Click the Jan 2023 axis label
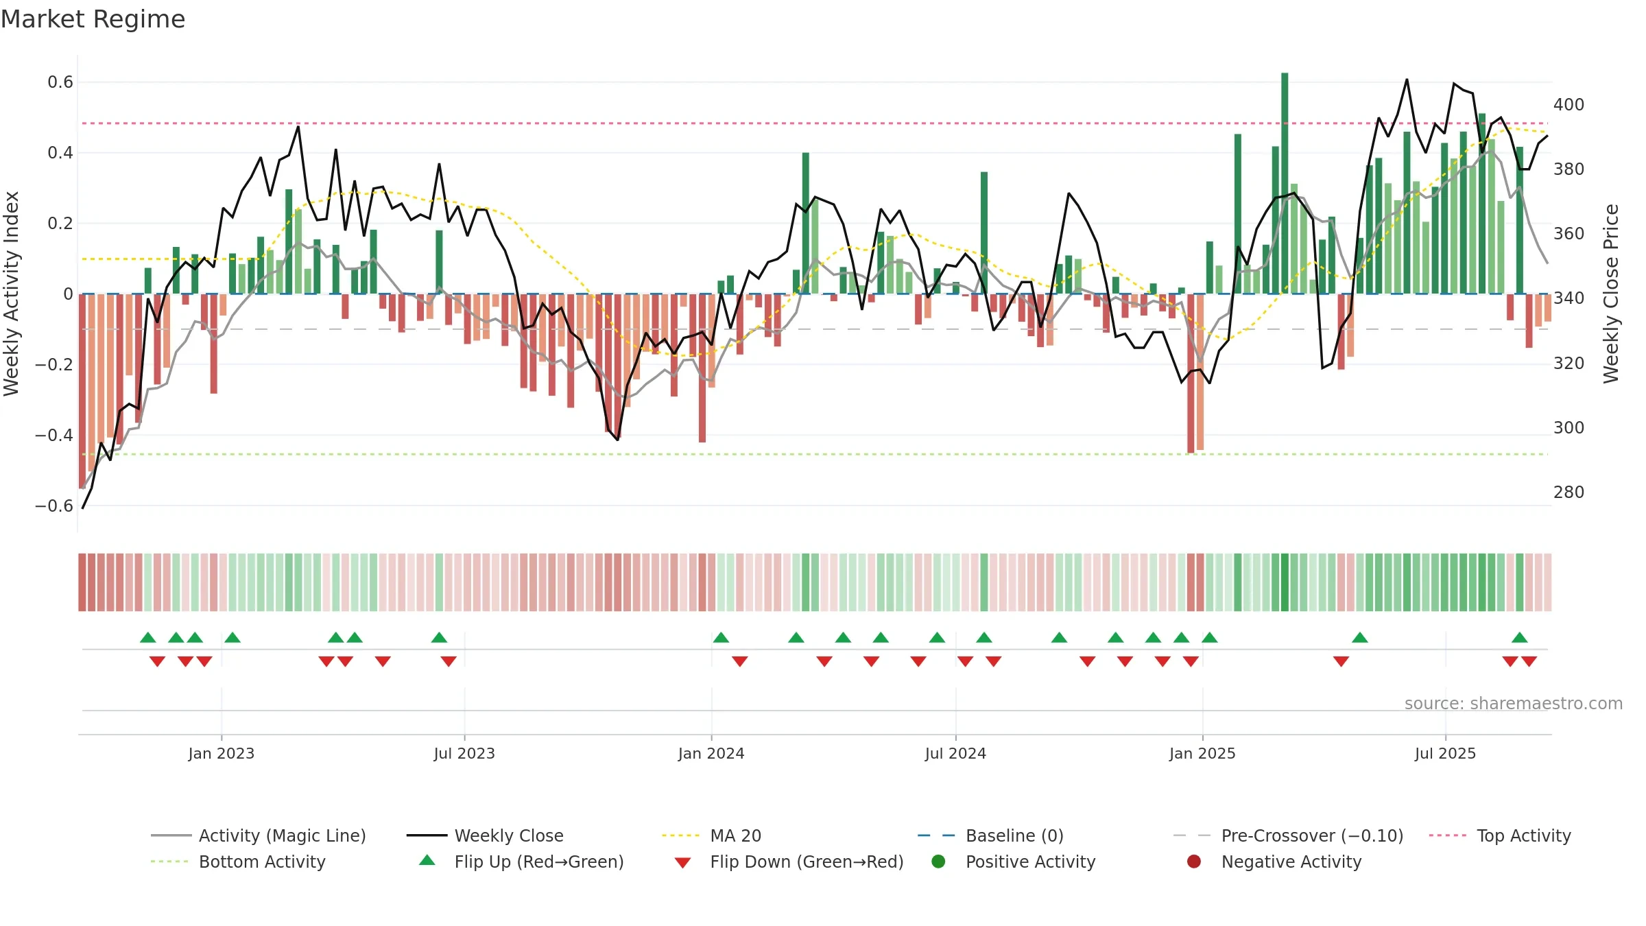 coord(222,753)
